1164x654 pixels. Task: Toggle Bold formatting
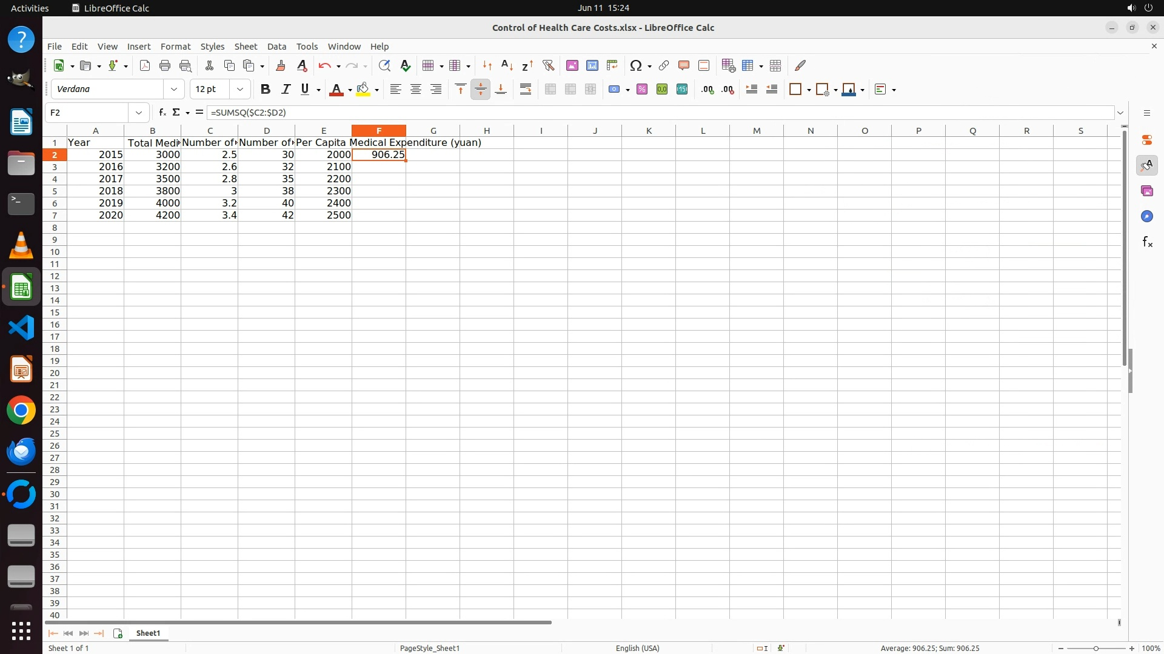tap(265, 90)
